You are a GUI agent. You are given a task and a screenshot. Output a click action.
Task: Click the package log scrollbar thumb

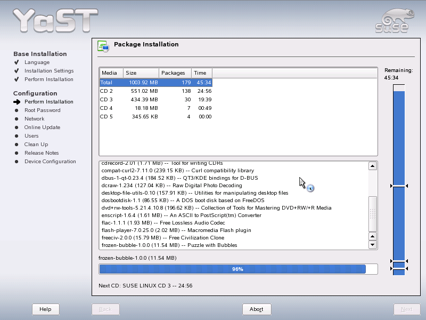(372, 214)
